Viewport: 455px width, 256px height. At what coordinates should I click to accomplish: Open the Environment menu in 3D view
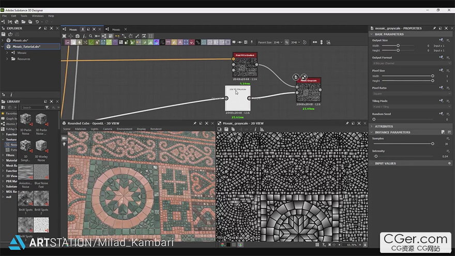125,129
